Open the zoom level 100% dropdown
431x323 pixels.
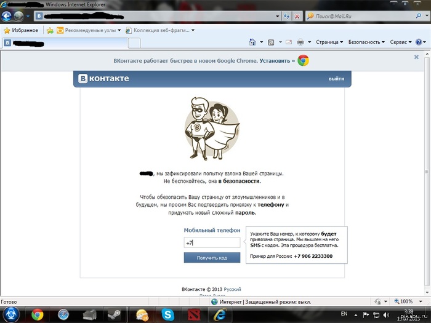[x=421, y=301]
